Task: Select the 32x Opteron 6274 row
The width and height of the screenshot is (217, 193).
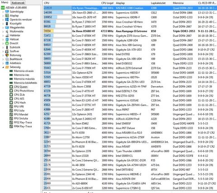Action: (x=130, y=72)
